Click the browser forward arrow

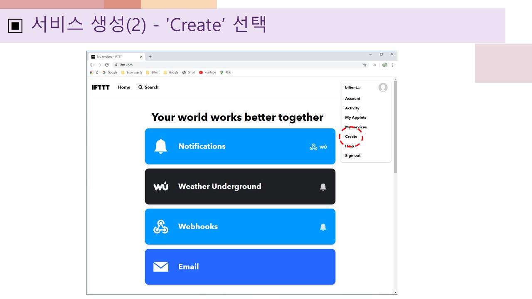coord(99,65)
